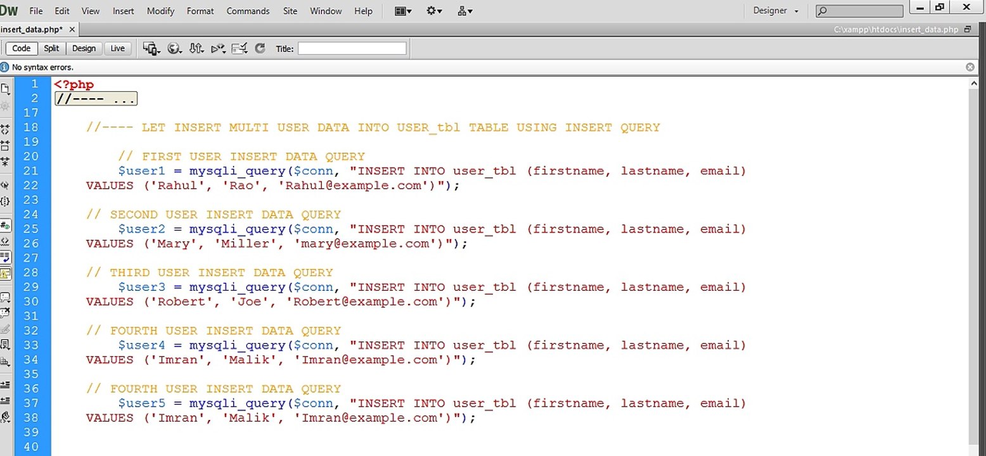The height and width of the screenshot is (456, 986).
Task: Click the Collapse Selection icon
Action: point(5,145)
